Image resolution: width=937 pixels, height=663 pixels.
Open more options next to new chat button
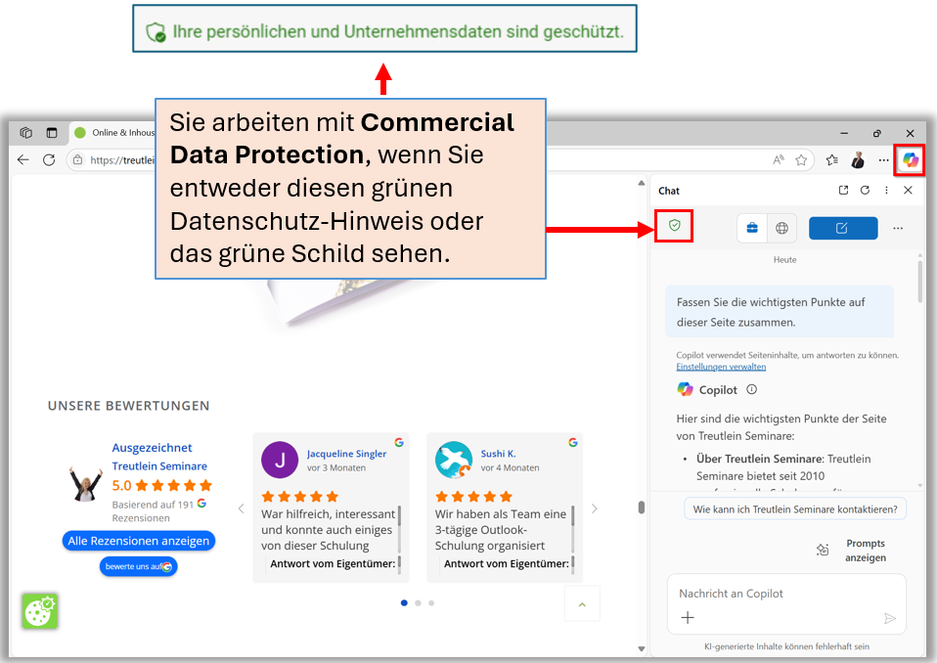(898, 228)
